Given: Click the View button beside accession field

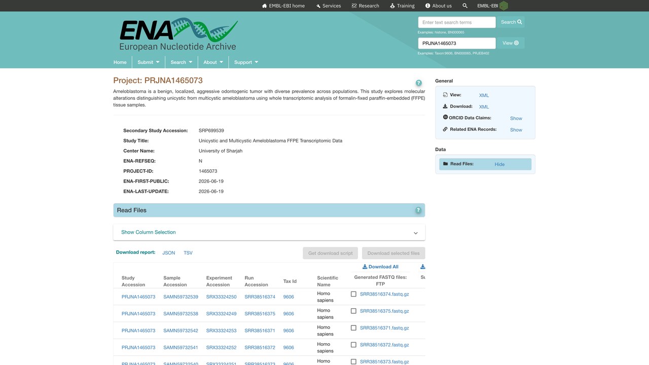Looking at the screenshot, I should click(511, 43).
